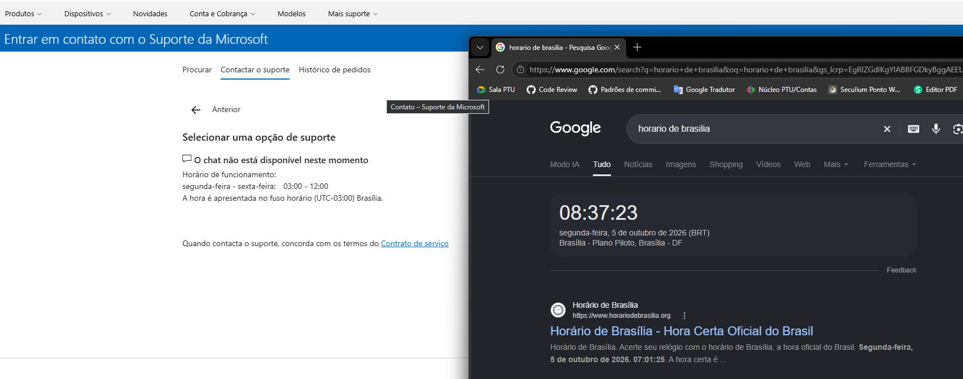Switch to the Imagens results tab
This screenshot has width=963, height=379.
(681, 164)
